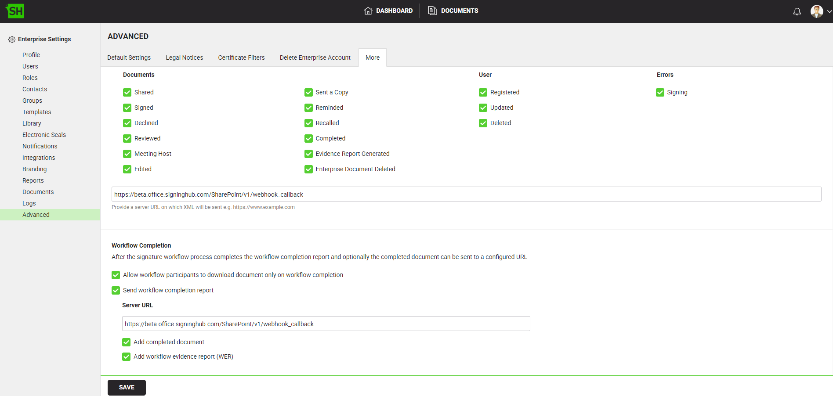This screenshot has height=396, width=833.
Task: Click the SigningHub SH logo
Action: pos(15,11)
